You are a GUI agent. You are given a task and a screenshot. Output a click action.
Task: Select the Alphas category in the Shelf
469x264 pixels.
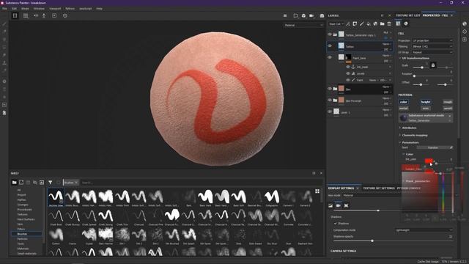click(x=21, y=199)
